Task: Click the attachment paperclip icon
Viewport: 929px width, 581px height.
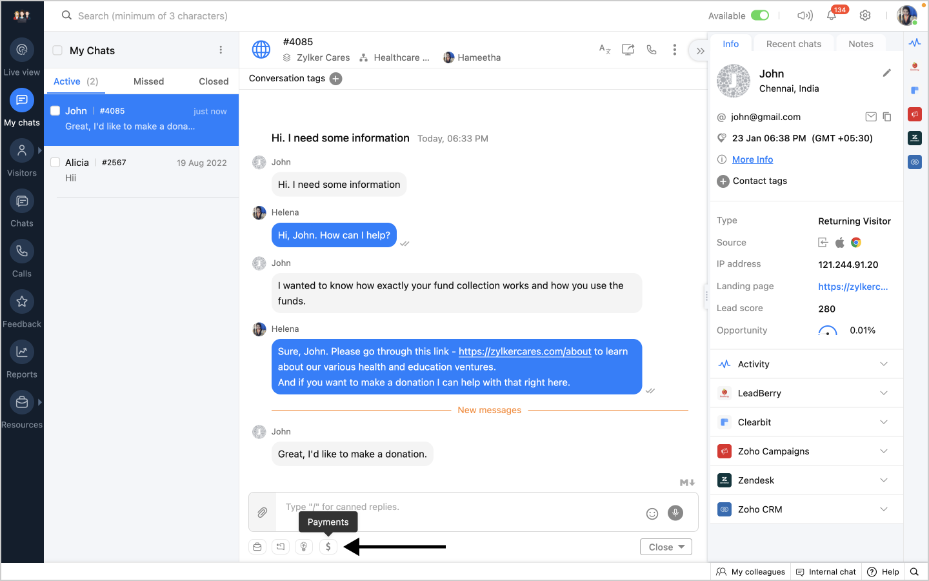Action: click(263, 513)
